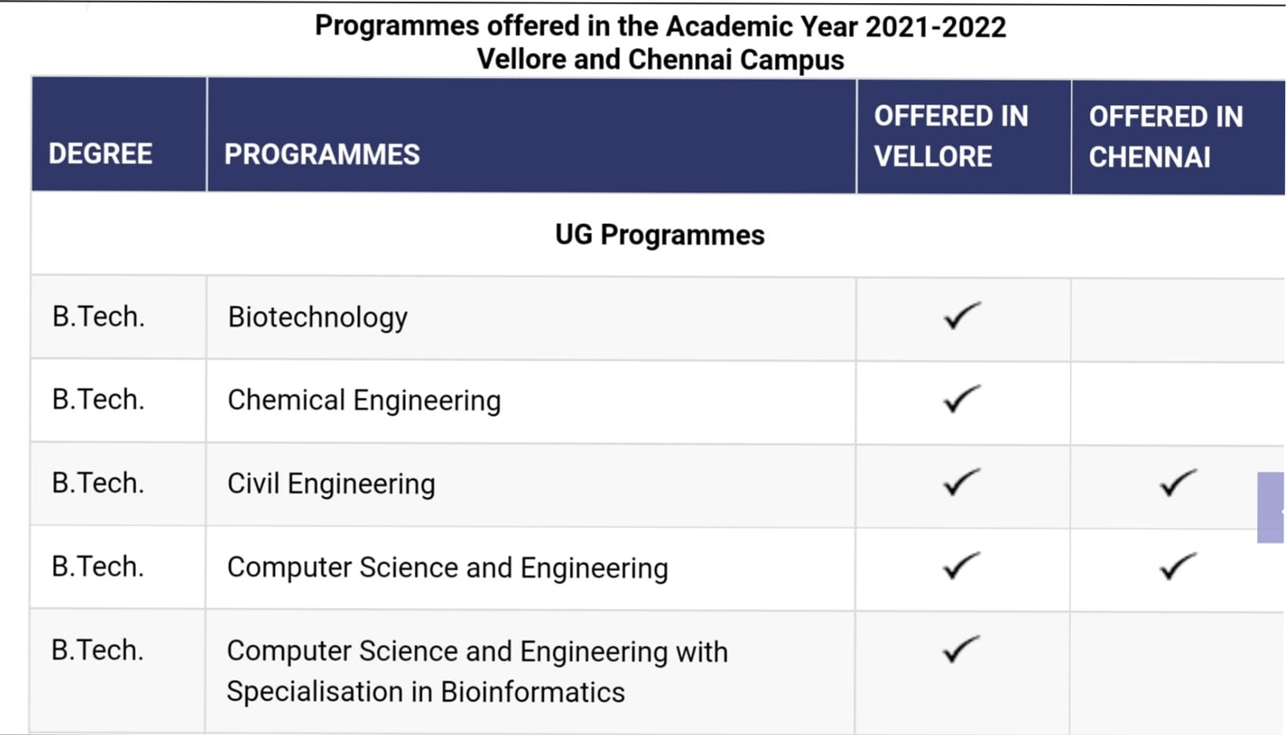Click the OFFERED IN CHENNAI column header
Viewport: 1286px width, 735px height.
tap(1166, 137)
